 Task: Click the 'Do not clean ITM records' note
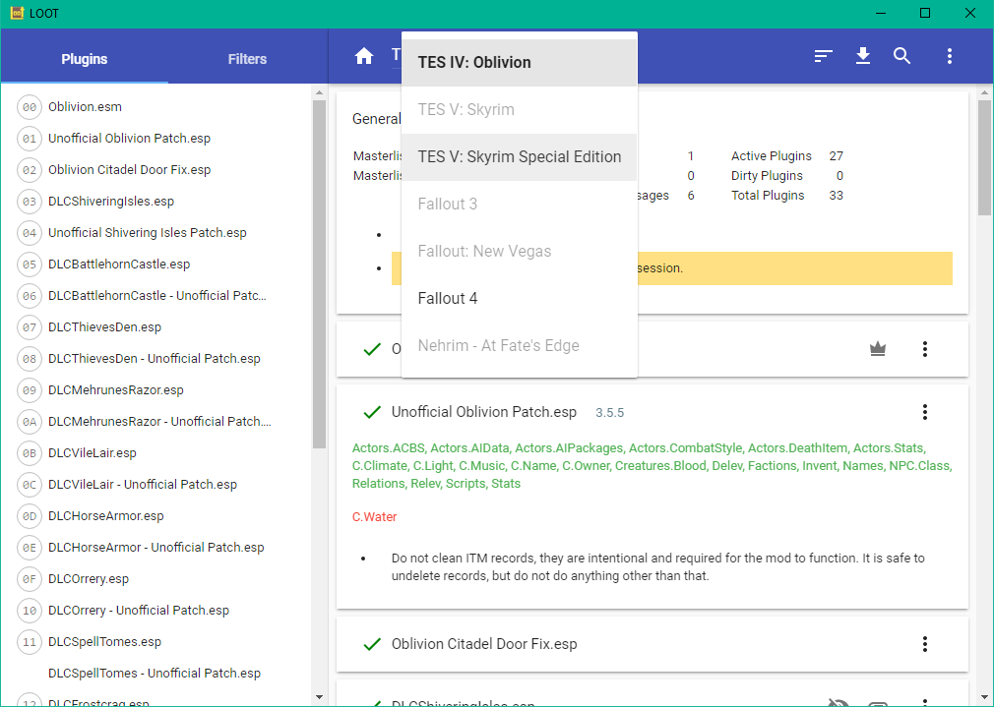click(x=658, y=567)
